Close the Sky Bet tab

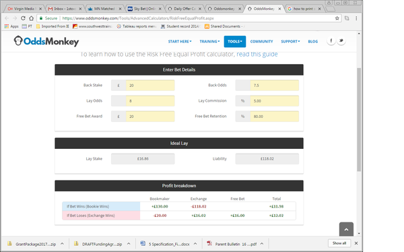(x=160, y=9)
